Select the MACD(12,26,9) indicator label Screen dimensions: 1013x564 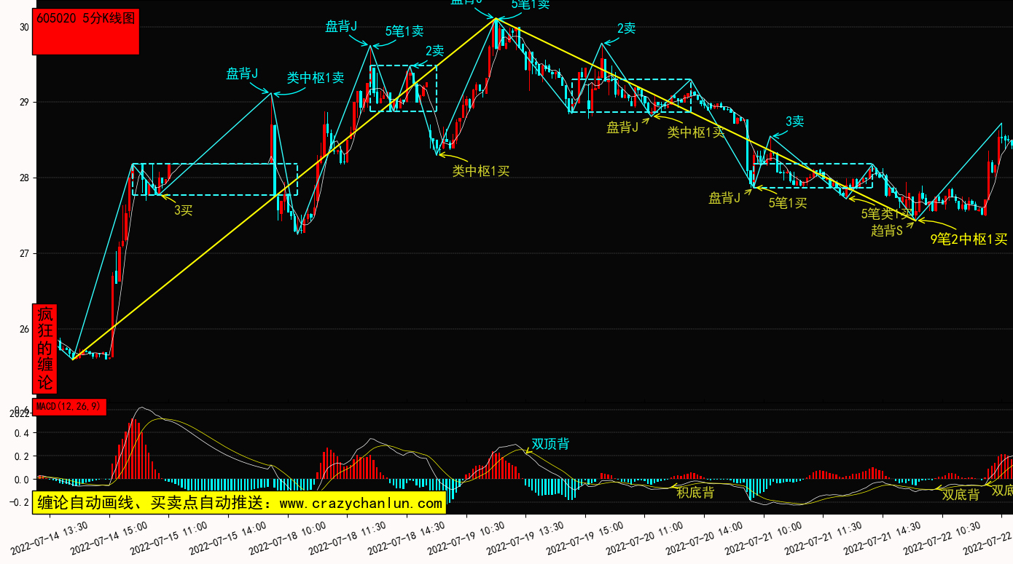pos(71,406)
